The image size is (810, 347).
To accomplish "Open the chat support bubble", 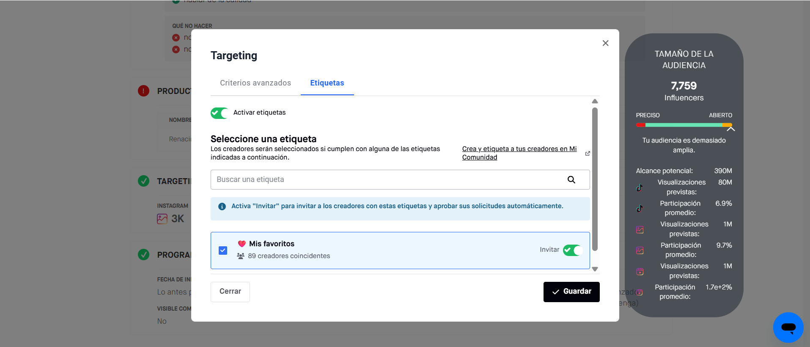I will pyautogui.click(x=788, y=327).
